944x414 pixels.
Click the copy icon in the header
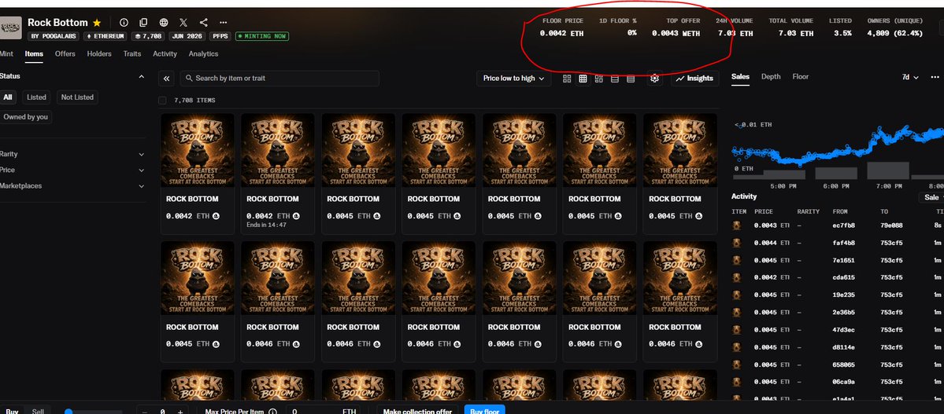click(x=143, y=23)
